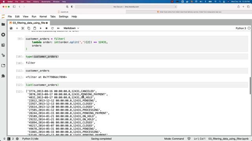Click the terminals count icon in status bar
Screen dimensions: 252x141
point(9,139)
